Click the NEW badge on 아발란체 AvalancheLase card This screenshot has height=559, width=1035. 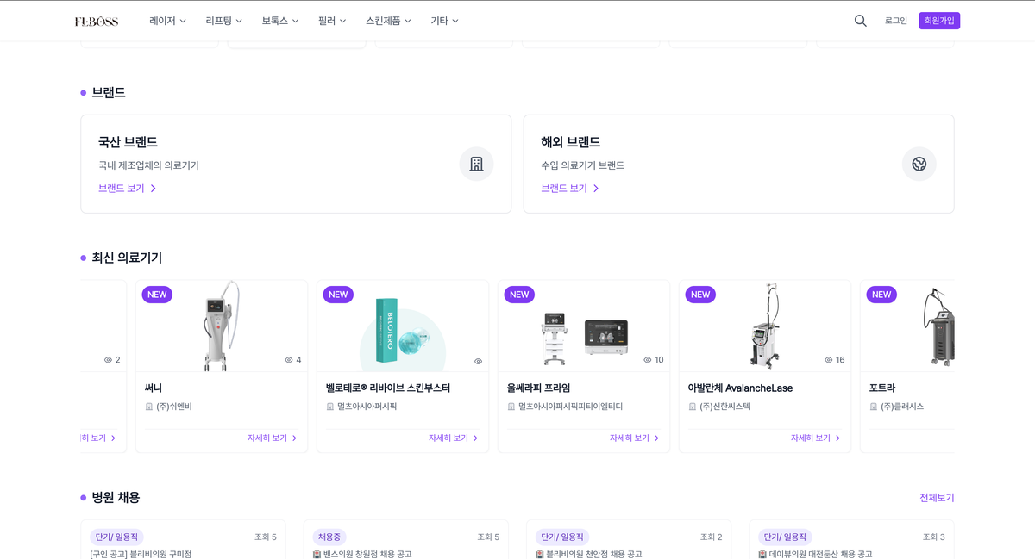(x=700, y=295)
